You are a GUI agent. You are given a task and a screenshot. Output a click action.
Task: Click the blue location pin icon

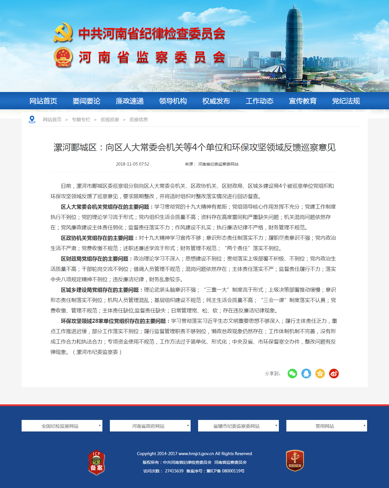tap(32, 119)
